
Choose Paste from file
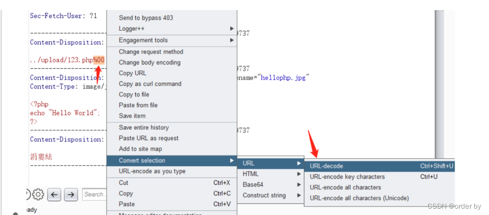[x=172, y=105]
